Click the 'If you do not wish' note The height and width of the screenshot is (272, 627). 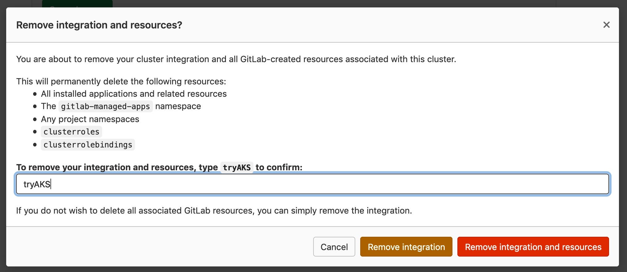(214, 210)
